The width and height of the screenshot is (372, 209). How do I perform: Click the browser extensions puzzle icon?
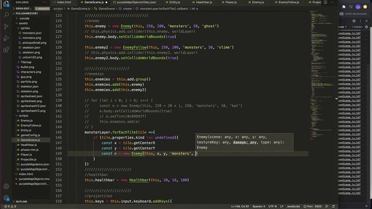(344, 7)
